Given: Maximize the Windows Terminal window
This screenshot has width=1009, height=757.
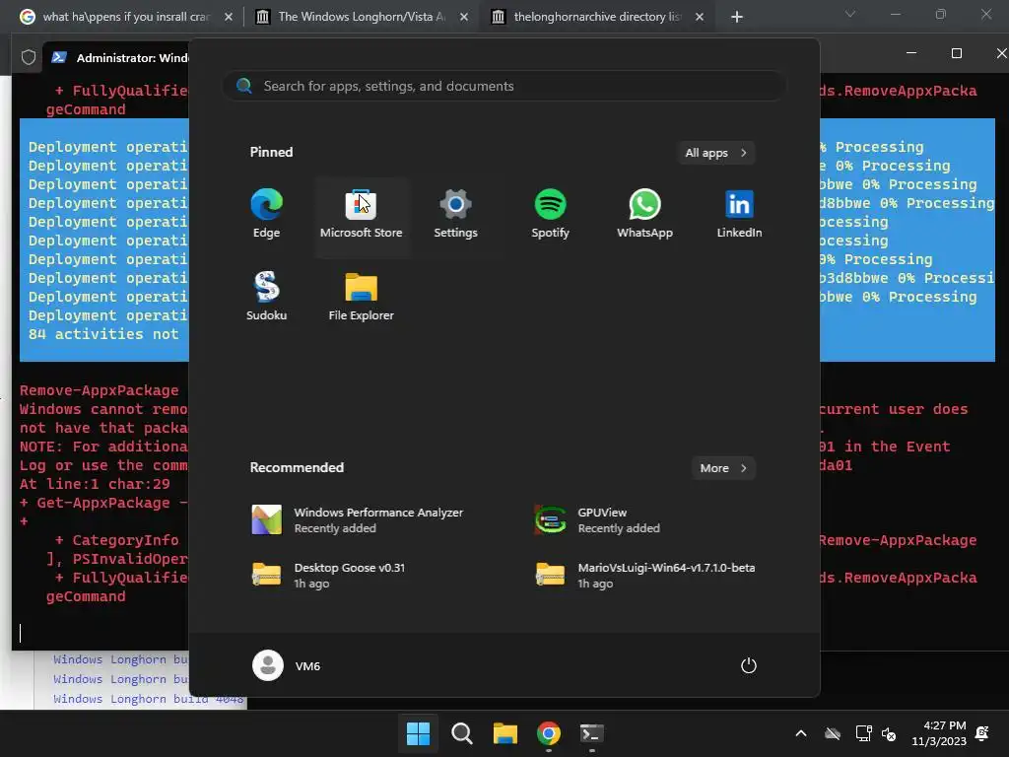Looking at the screenshot, I should point(957,53).
